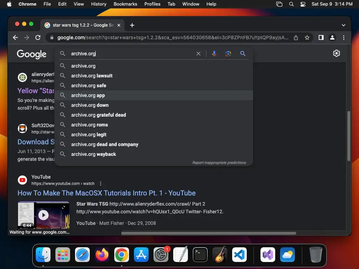Click Report inappropriate predictions
Viewport: 359px width, 269px height.
pyautogui.click(x=219, y=163)
